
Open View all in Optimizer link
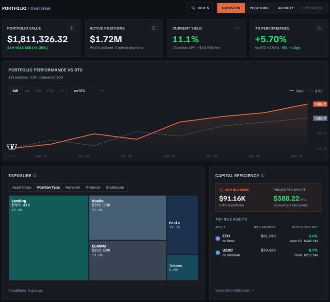point(234,290)
